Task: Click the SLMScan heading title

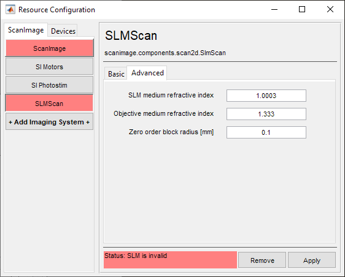Action: (131, 36)
